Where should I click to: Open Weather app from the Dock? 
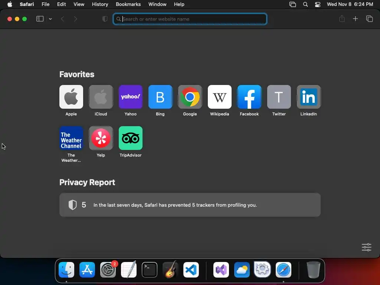[x=242, y=270]
